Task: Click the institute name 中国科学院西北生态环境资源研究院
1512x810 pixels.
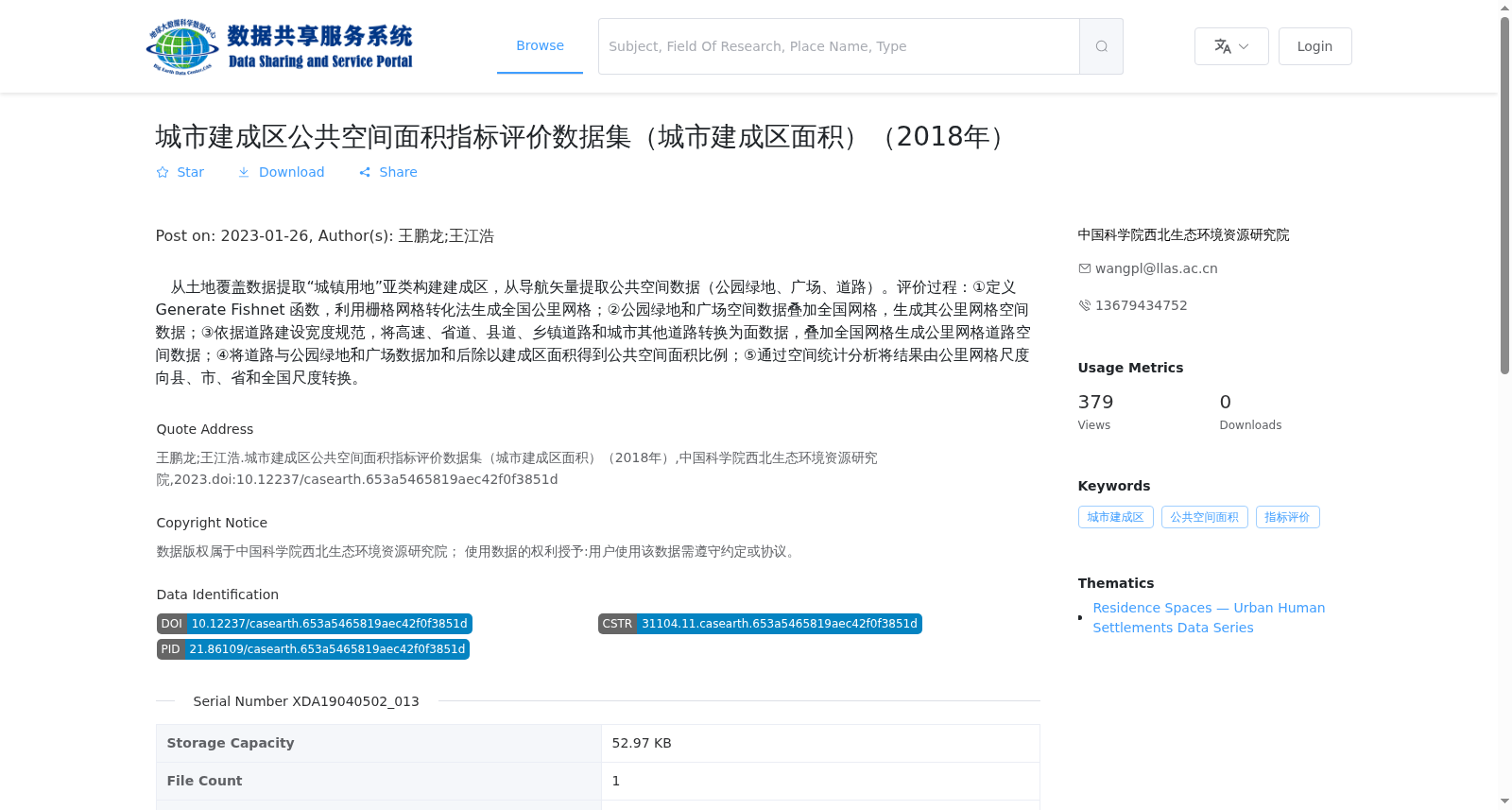Action: coord(1183,234)
